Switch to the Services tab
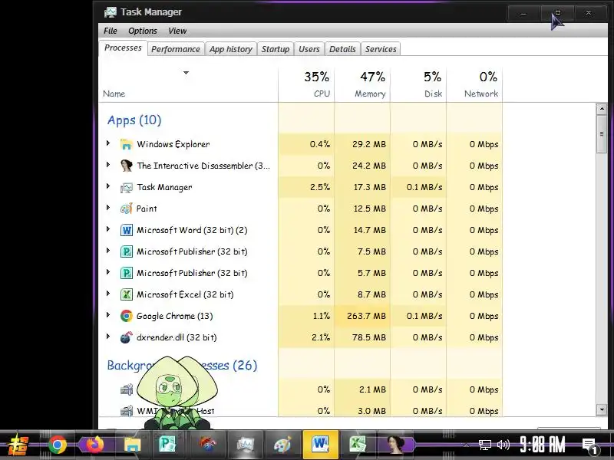 point(381,49)
